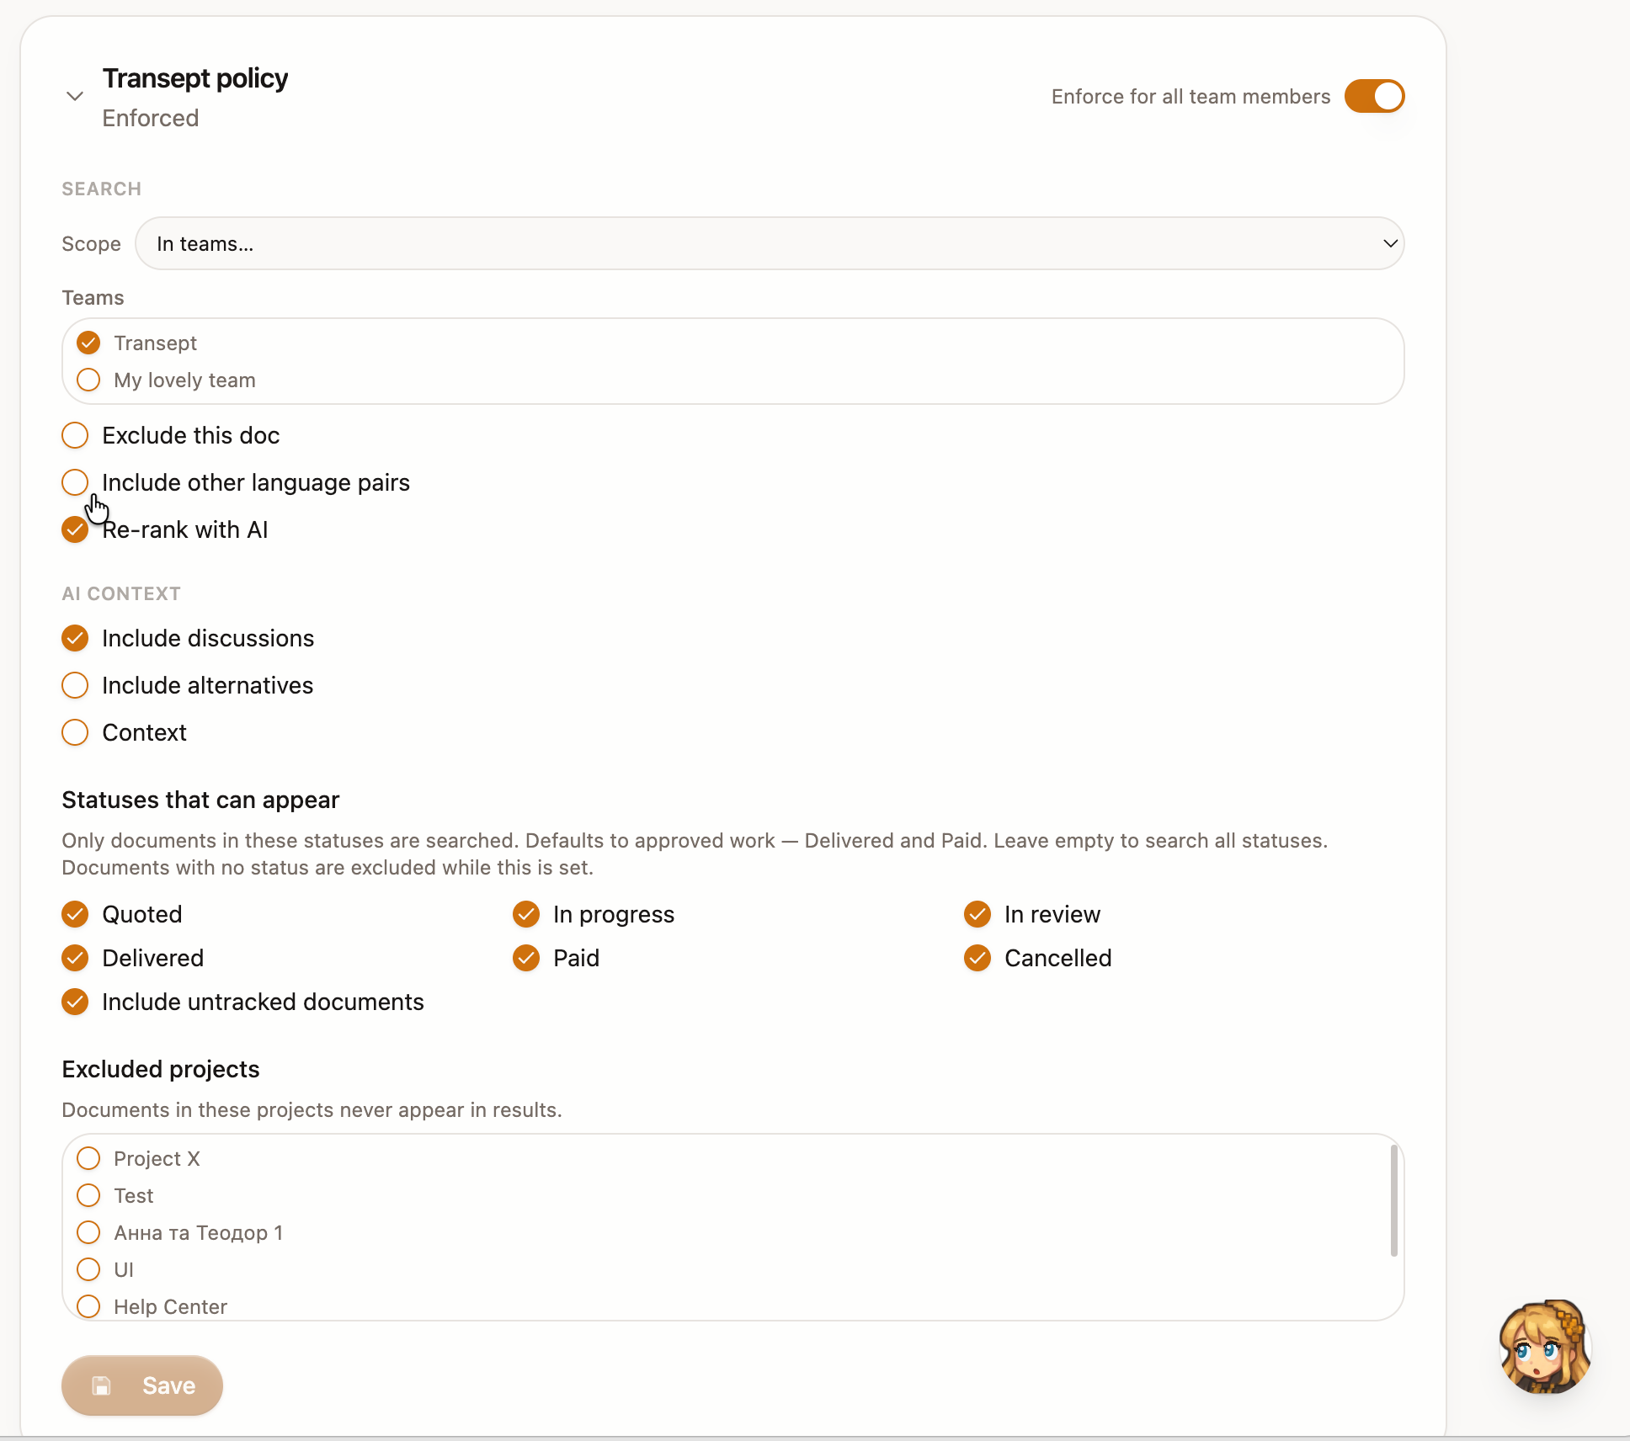Uncheck Re-rank with AI
Viewport: 1630px width, 1441px height.
point(75,529)
